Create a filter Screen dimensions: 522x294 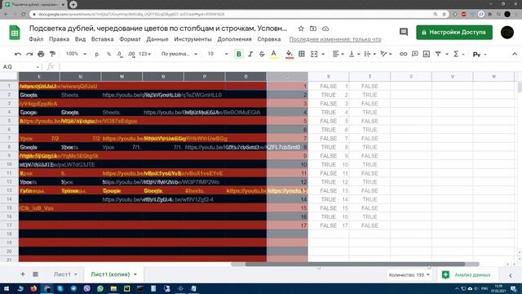coord(438,54)
